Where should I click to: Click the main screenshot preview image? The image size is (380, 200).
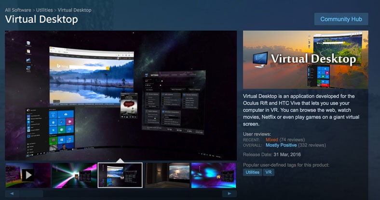click(121, 95)
